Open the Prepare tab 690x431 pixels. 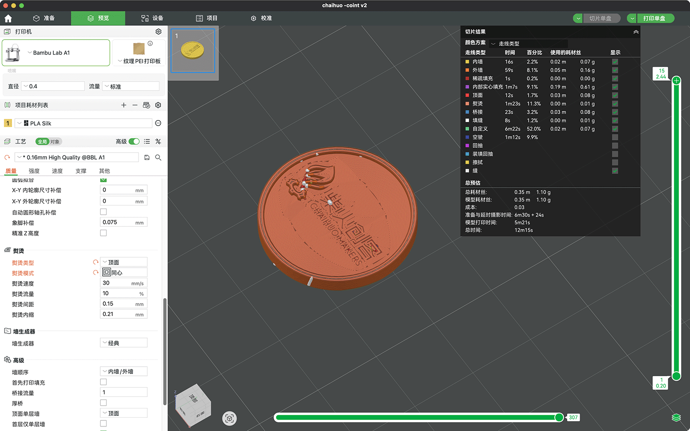(44, 18)
